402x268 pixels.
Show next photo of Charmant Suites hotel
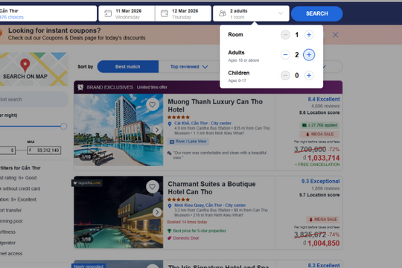click(x=157, y=212)
